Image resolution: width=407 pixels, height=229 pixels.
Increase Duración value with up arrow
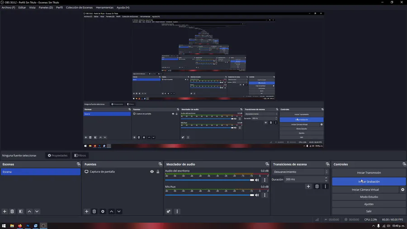pyautogui.click(x=326, y=178)
